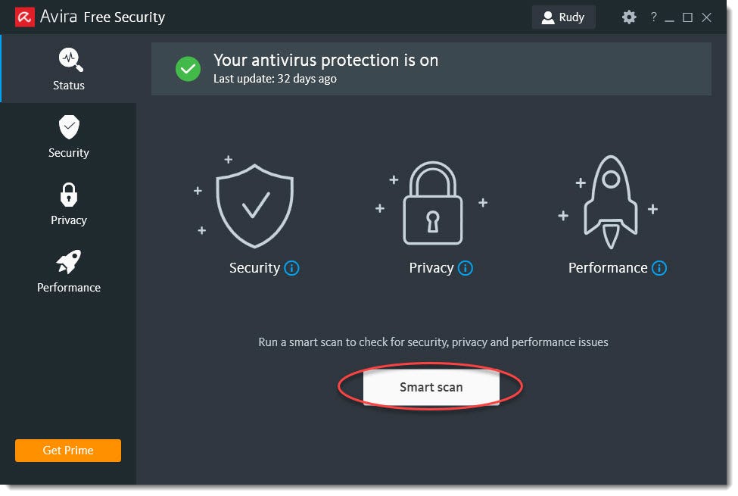Image resolution: width=738 pixels, height=496 pixels.
Task: Open the Performance info tooltip icon
Action: [659, 268]
